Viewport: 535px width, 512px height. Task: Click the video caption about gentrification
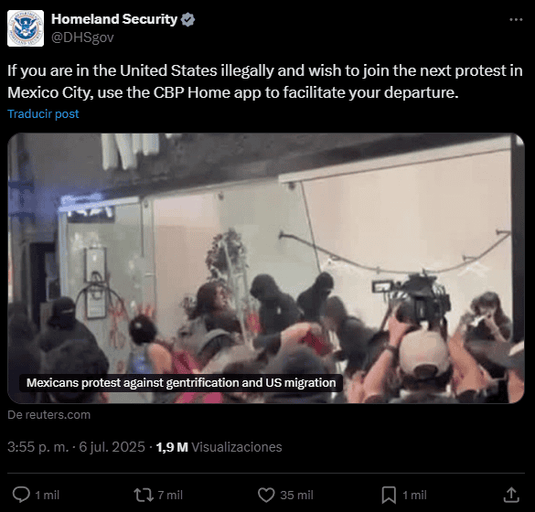[x=181, y=383]
